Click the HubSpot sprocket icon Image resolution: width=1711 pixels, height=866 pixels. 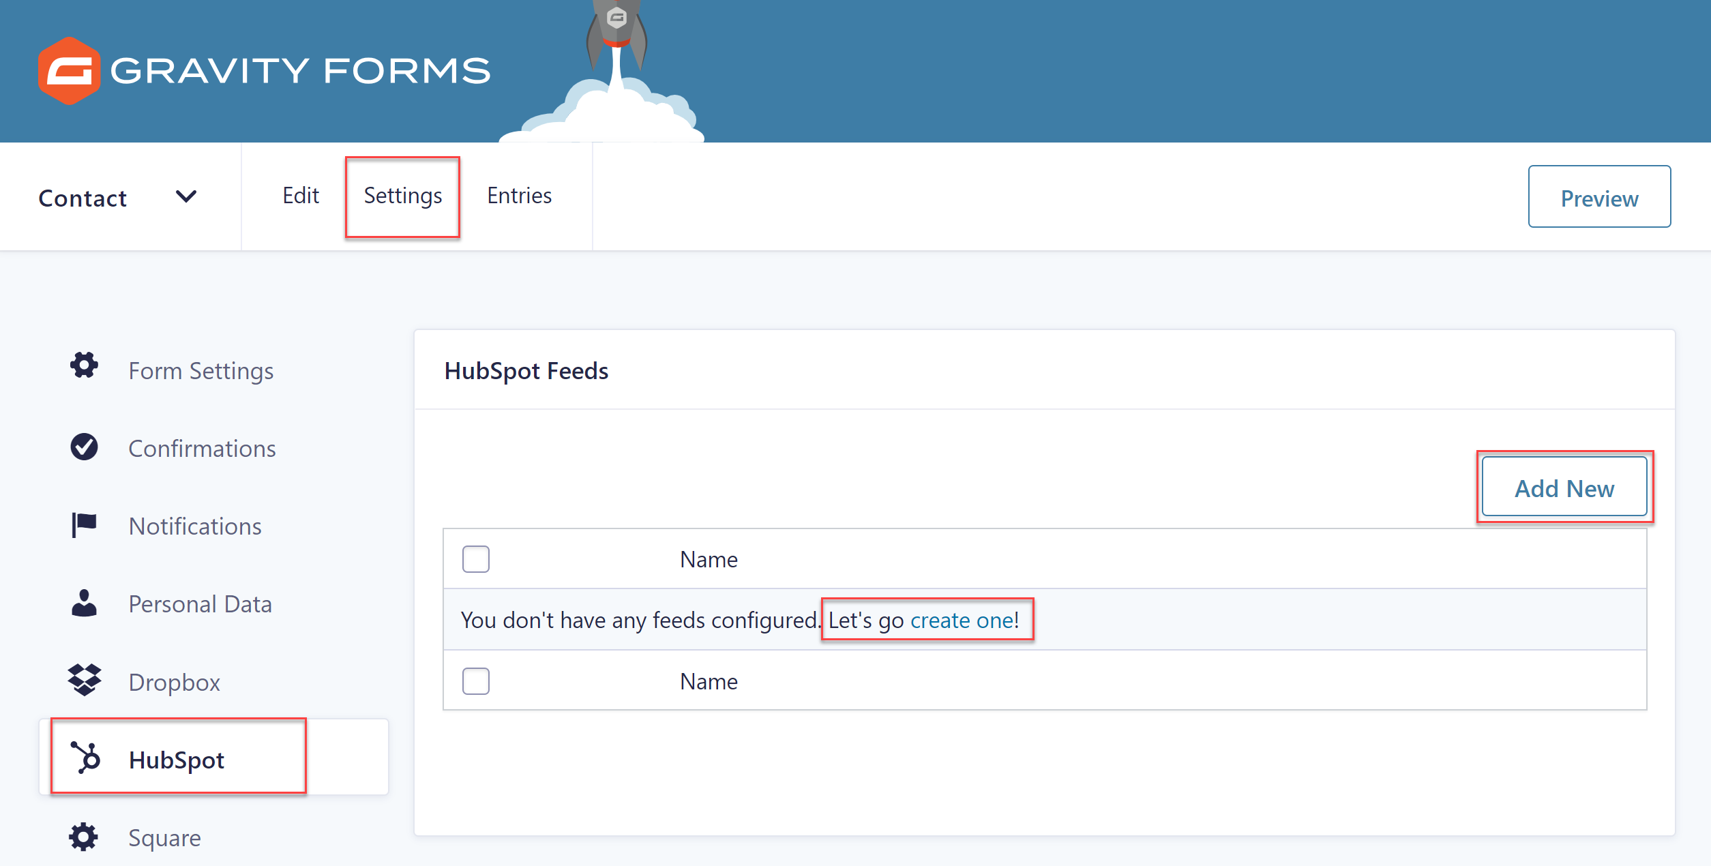[x=85, y=758]
